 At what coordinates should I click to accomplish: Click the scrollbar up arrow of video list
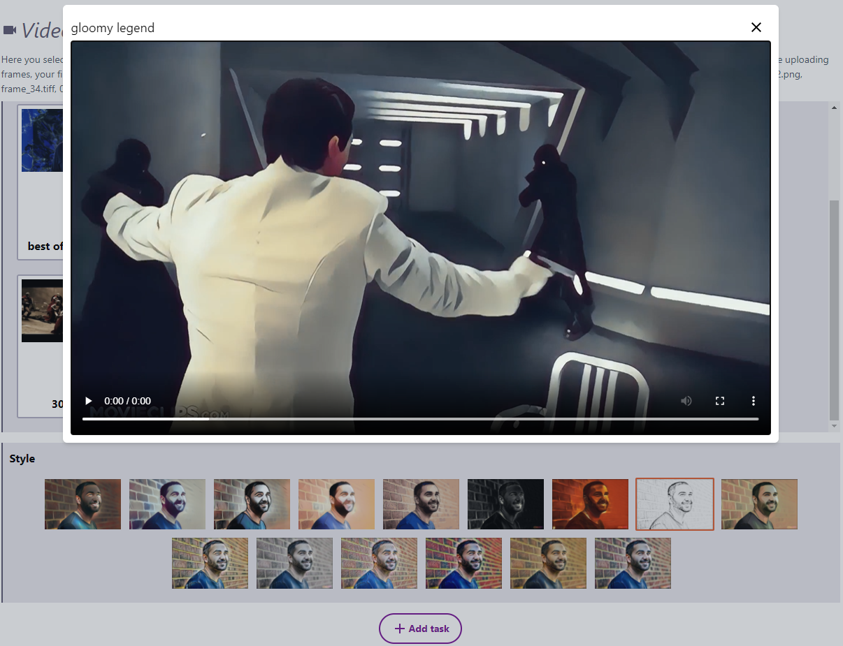(x=834, y=108)
